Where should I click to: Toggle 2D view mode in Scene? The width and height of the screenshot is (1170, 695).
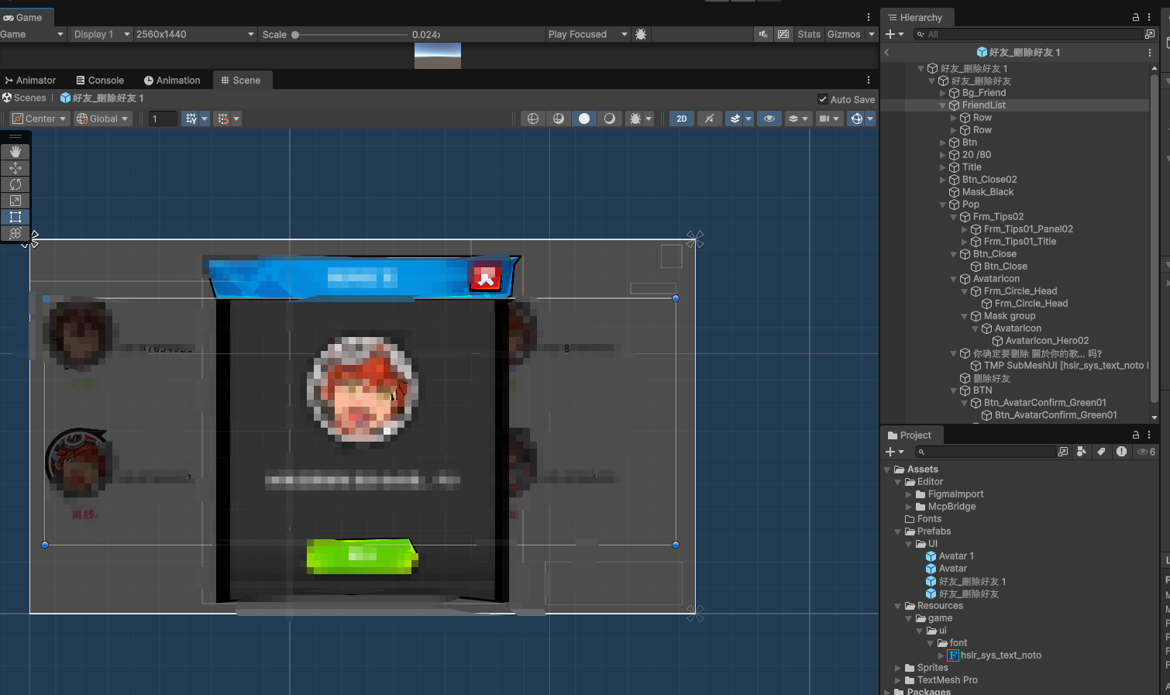click(x=682, y=119)
